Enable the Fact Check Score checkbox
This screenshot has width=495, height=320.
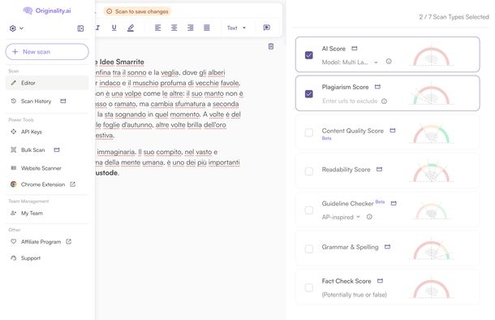308,288
